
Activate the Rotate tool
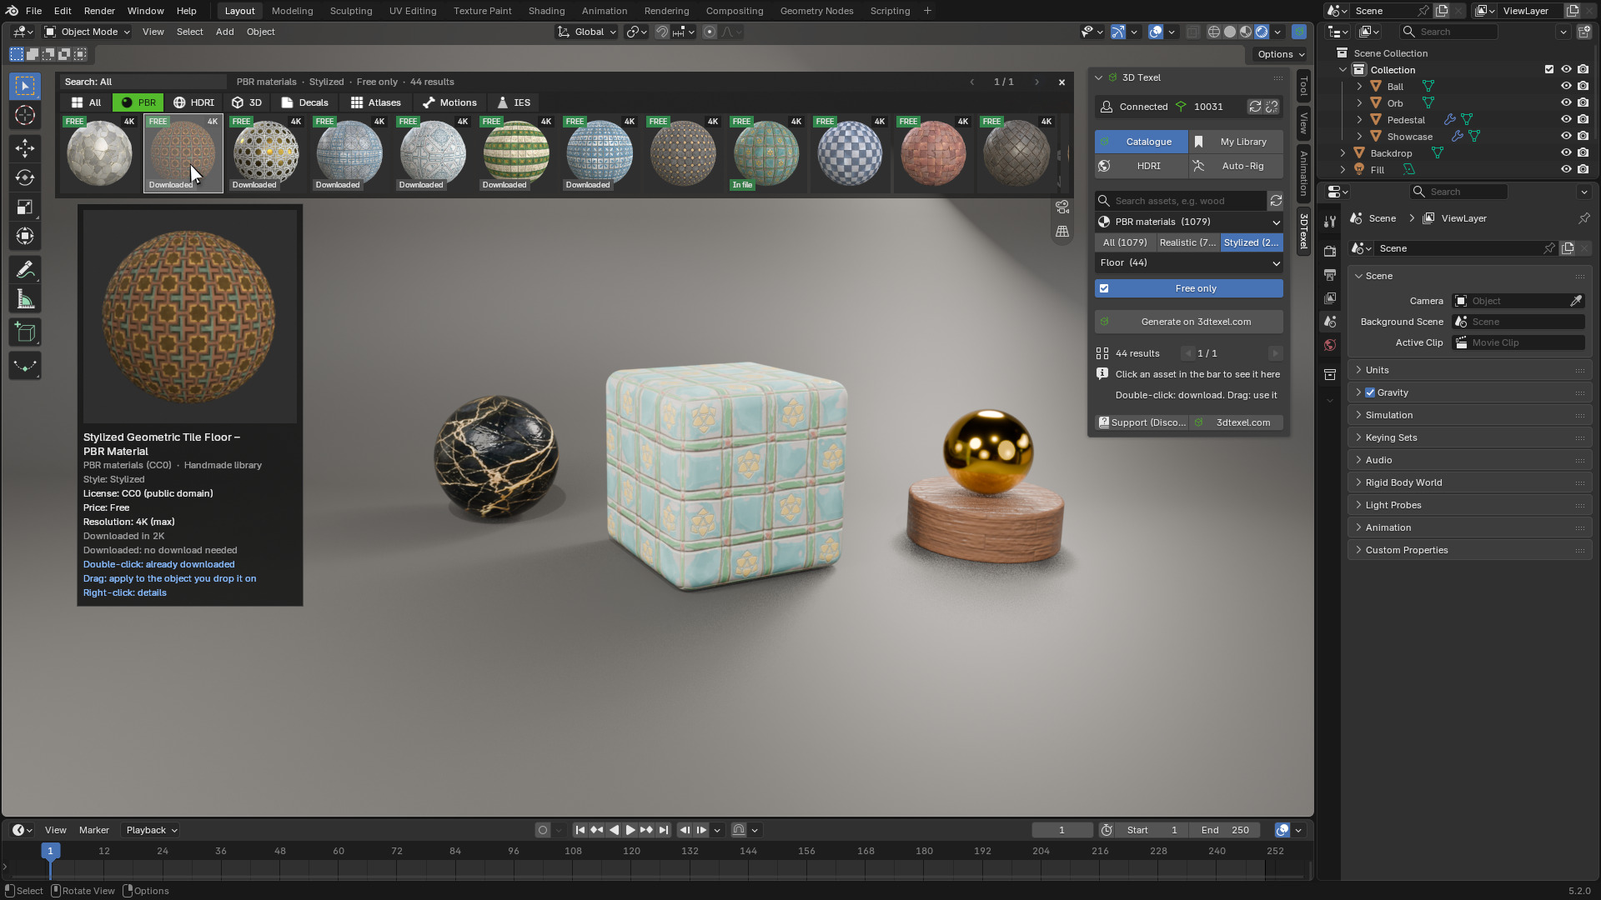point(25,177)
